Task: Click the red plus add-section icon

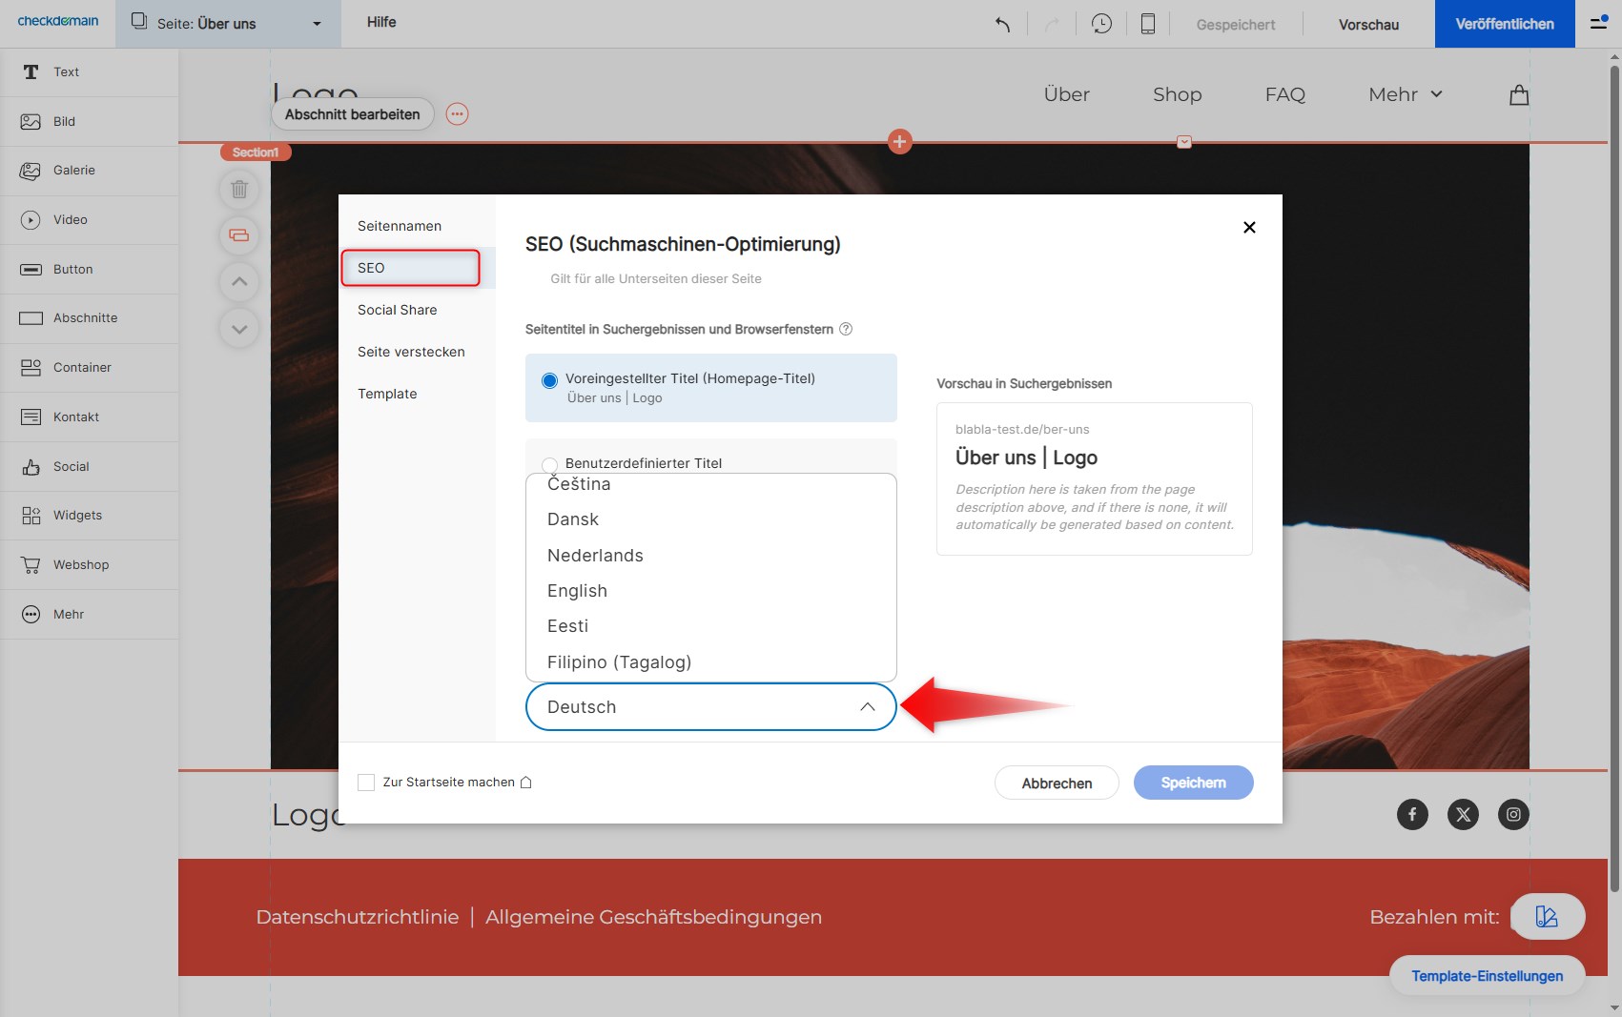Action: (899, 142)
